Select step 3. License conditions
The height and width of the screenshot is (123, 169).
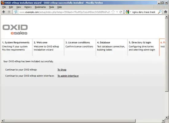click(80, 47)
